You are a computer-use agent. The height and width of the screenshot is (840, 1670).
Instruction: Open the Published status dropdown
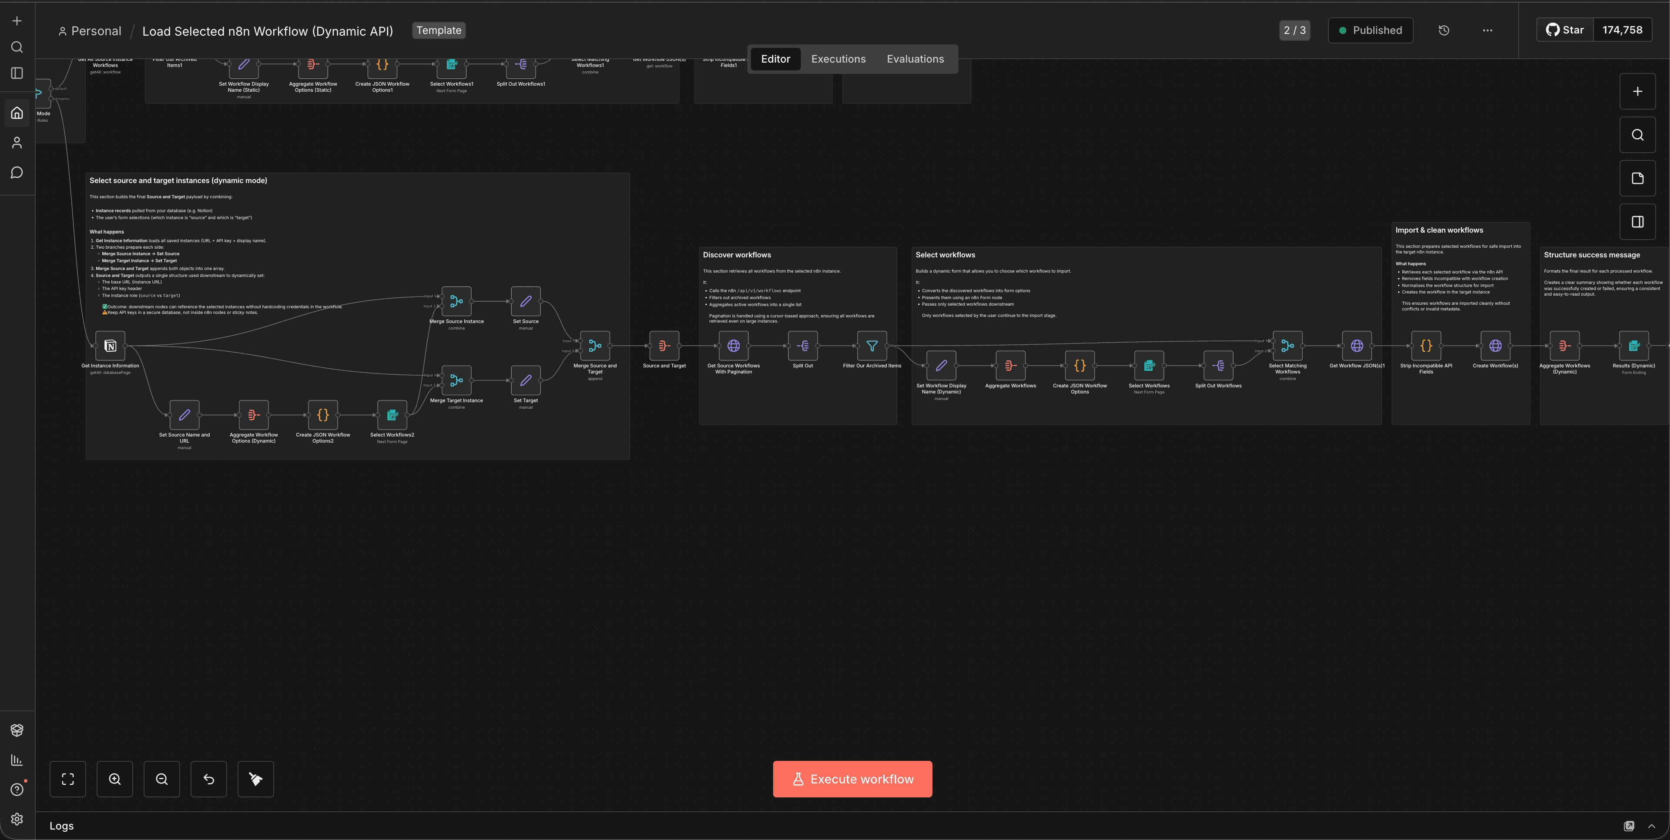(1370, 30)
